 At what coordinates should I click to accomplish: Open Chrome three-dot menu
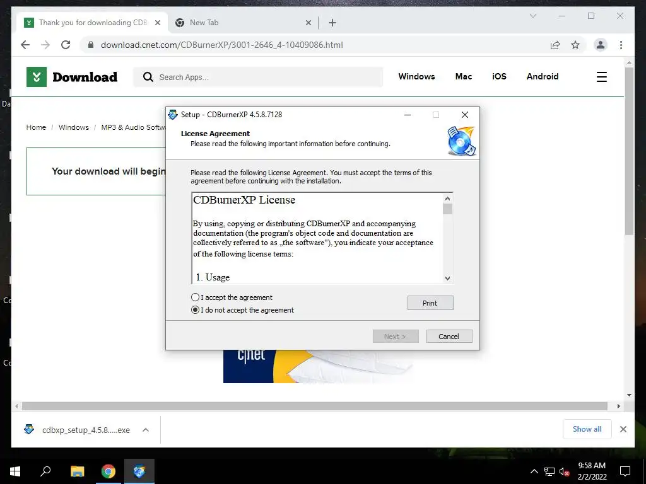[x=621, y=45]
